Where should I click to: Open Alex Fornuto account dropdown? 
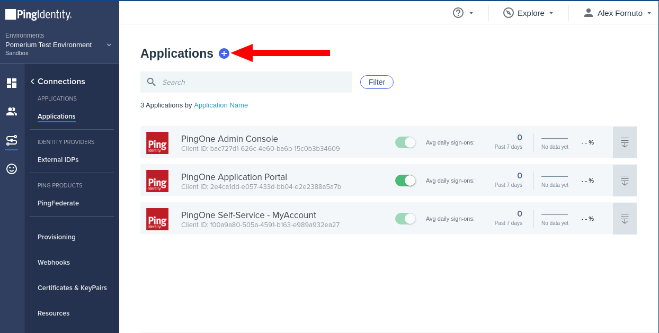pos(649,13)
